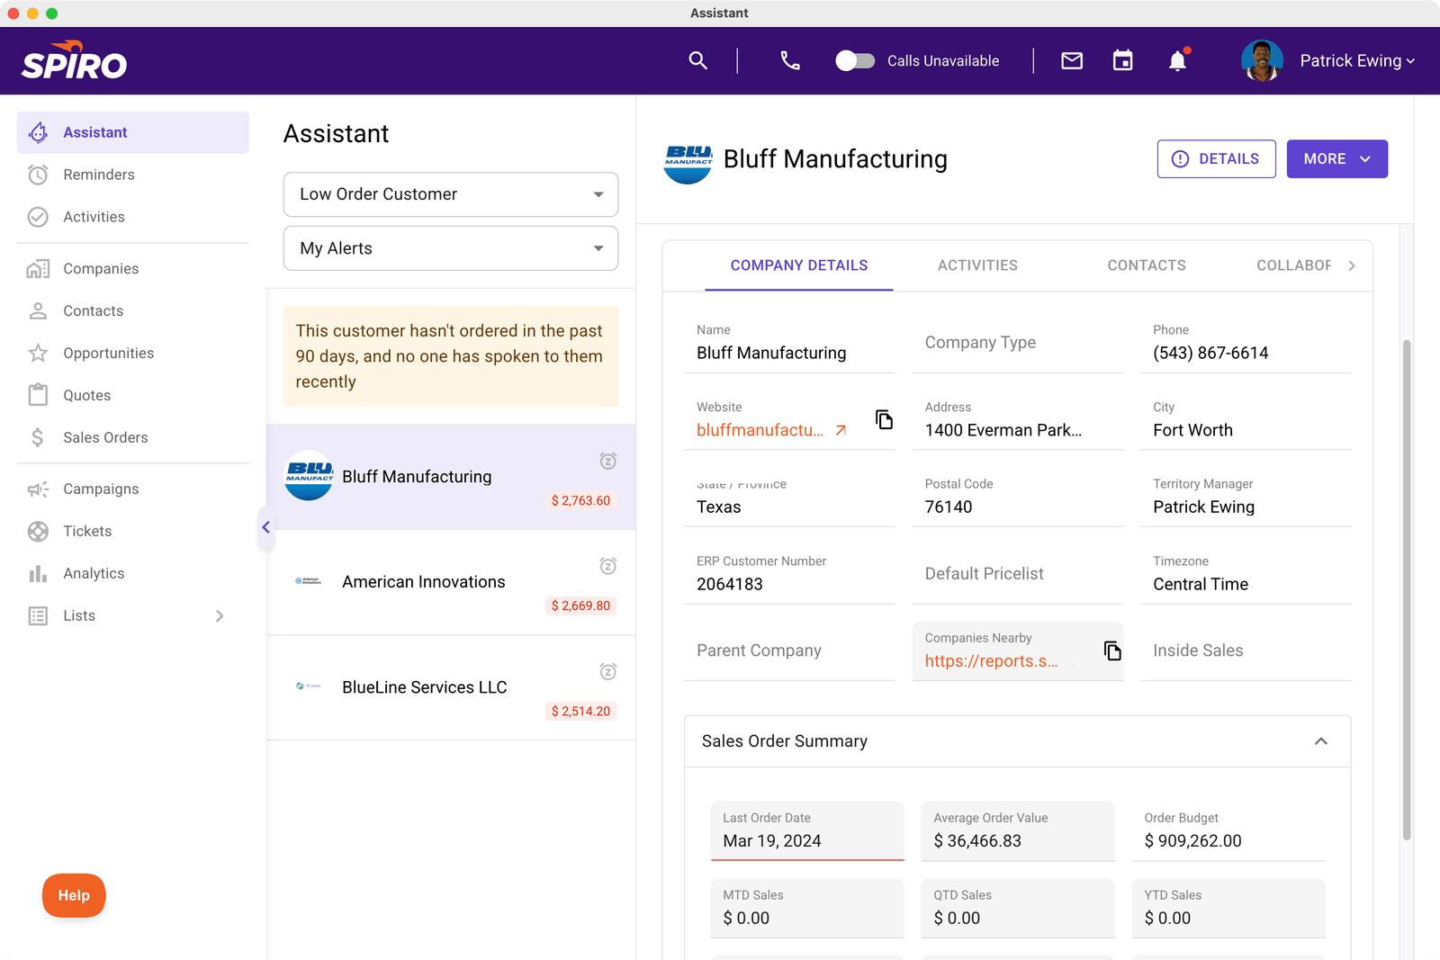This screenshot has height=960, width=1440.
Task: Open the search magnifier icon in header
Action: click(697, 60)
